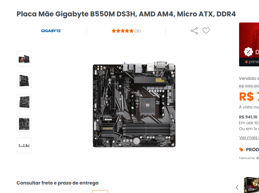The width and height of the screenshot is (259, 193).
Task: Click the prime banner logo
Action: tap(252, 62)
